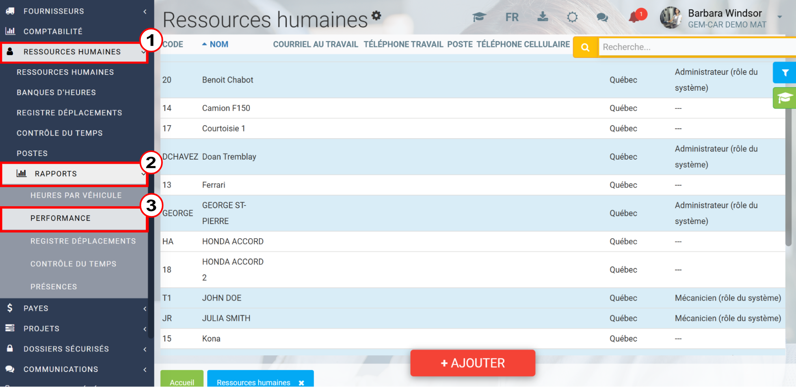Click the download icon in header
796x387 pixels.
click(x=543, y=17)
